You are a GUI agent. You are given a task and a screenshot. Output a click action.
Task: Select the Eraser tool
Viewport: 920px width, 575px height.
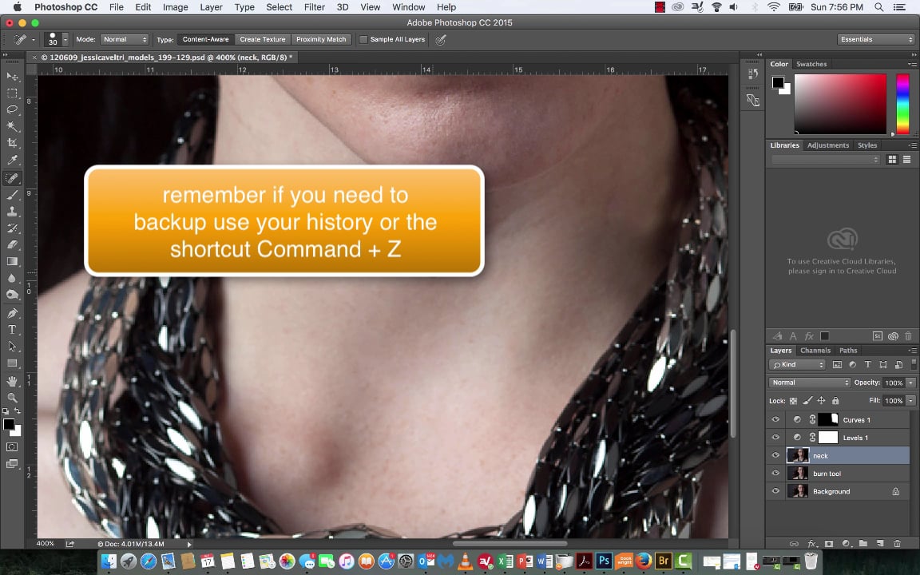(12, 244)
